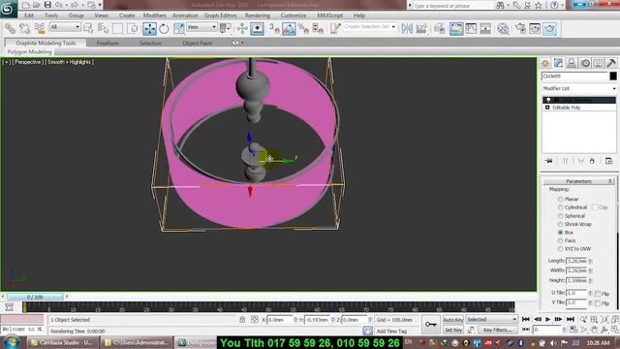Click Add Time Tag
The height and width of the screenshot is (349, 620).
pyautogui.click(x=391, y=331)
